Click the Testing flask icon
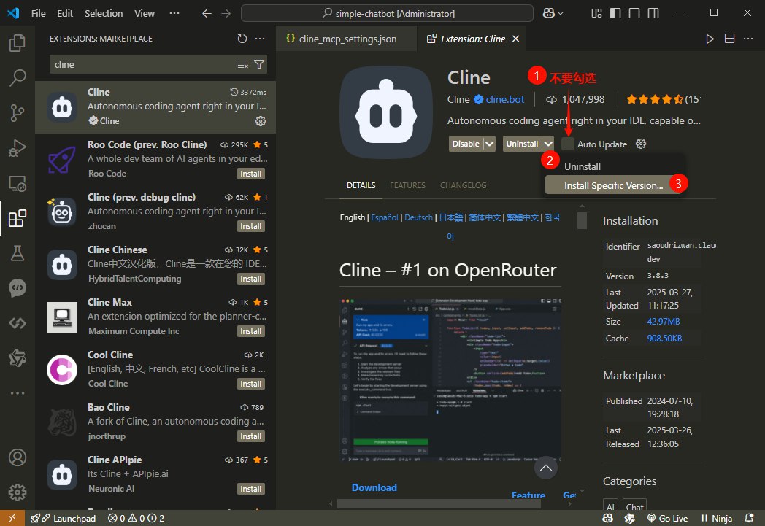 17,253
